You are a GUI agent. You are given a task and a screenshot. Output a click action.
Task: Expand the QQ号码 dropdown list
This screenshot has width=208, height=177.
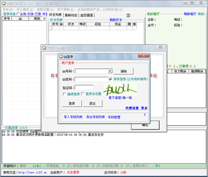pos(110,71)
